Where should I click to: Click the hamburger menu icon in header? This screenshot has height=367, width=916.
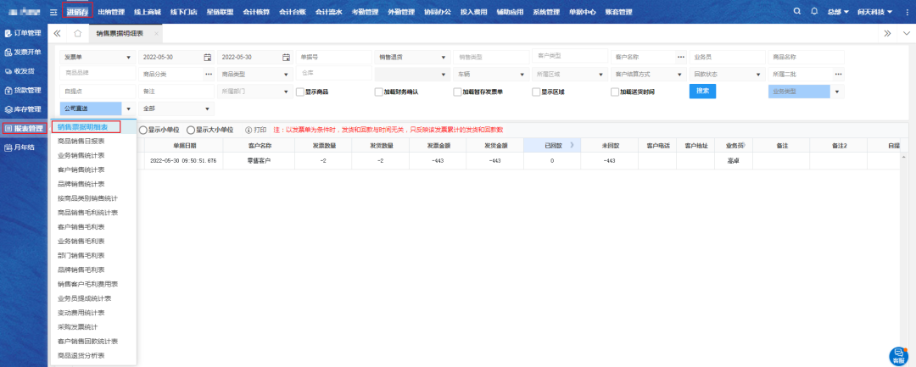[53, 13]
